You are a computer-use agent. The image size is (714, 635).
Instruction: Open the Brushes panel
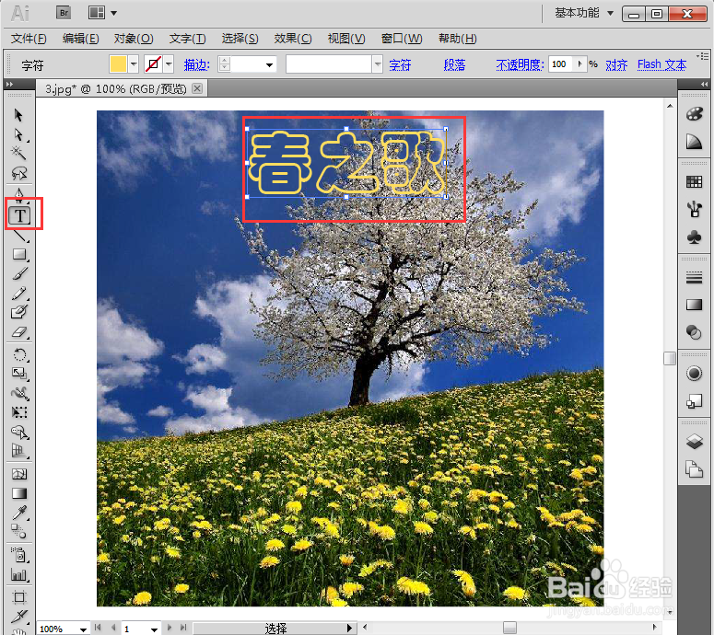tap(694, 209)
